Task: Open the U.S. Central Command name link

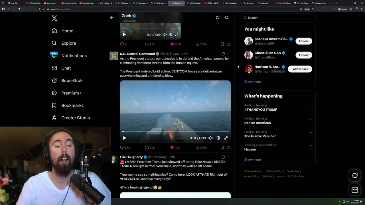Action: [x=137, y=54]
